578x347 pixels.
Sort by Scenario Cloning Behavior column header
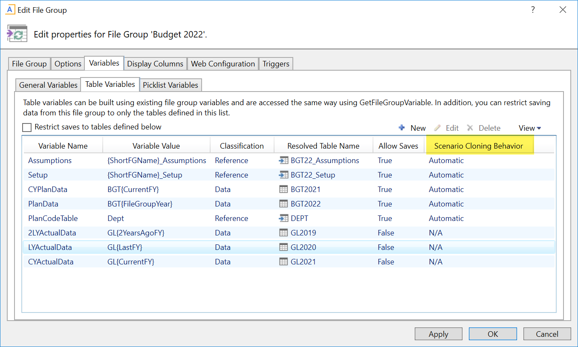478,146
